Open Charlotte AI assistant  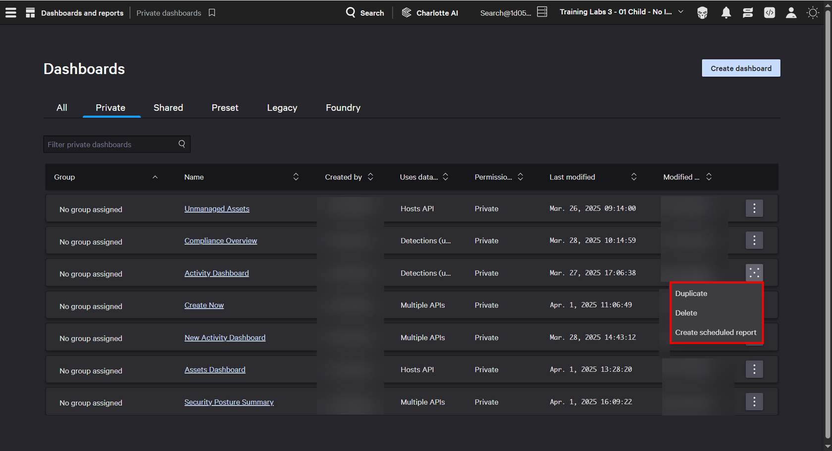click(430, 13)
